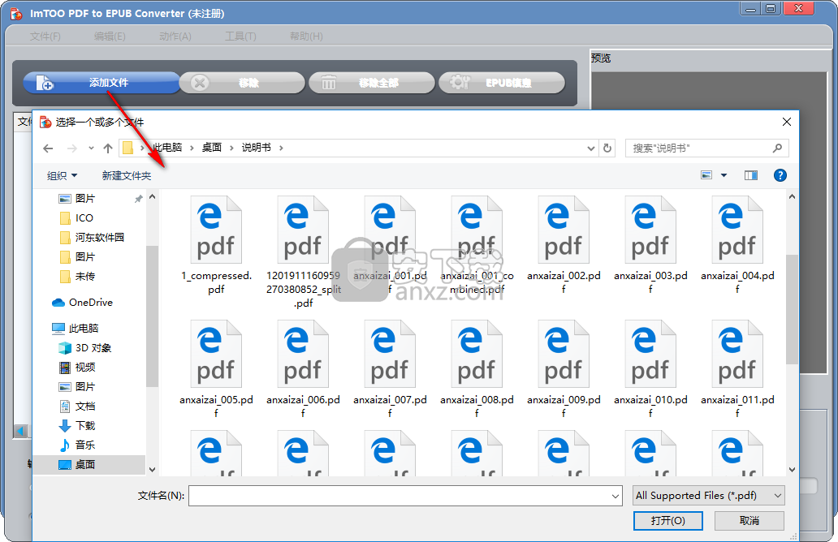Select file anxaizai_011.pdf
The image size is (838, 542).
tap(737, 368)
